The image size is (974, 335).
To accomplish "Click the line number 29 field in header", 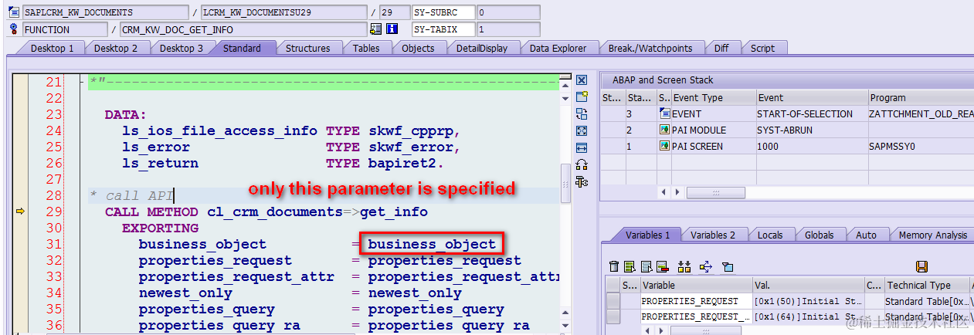I will click(394, 13).
